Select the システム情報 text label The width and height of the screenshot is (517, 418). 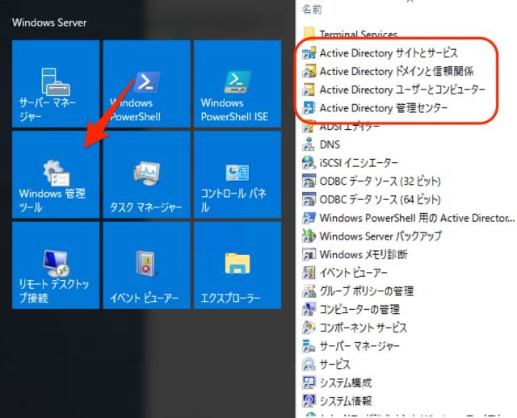[346, 401]
